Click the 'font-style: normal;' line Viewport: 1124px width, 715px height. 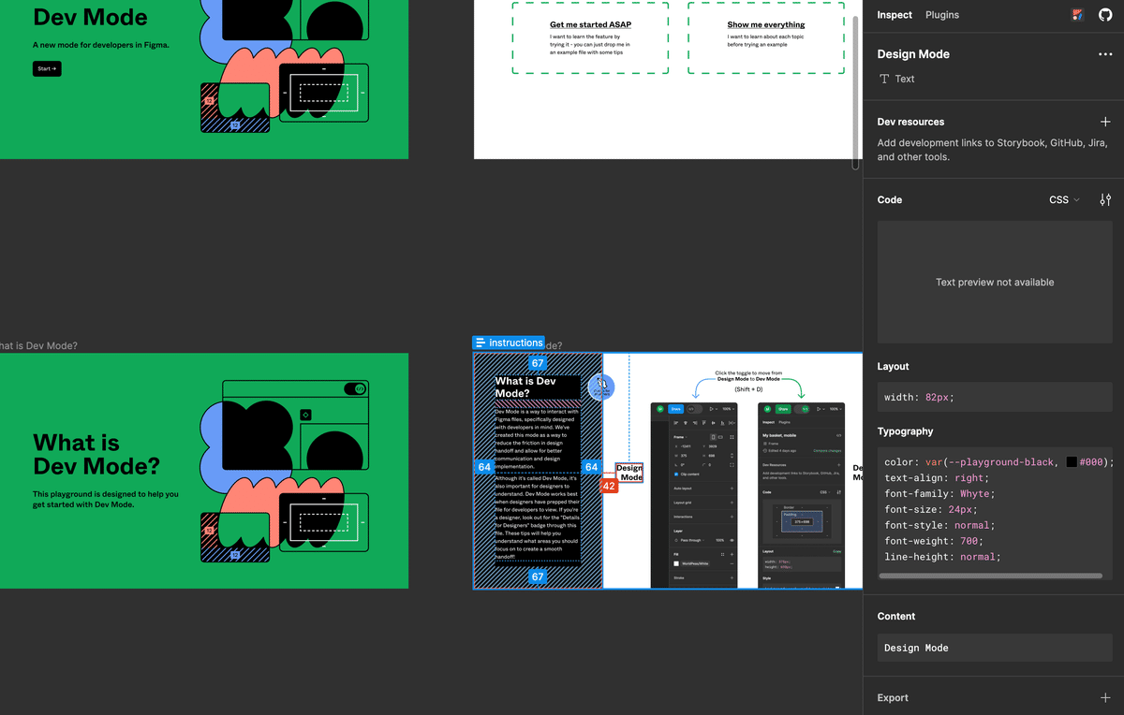point(939,525)
